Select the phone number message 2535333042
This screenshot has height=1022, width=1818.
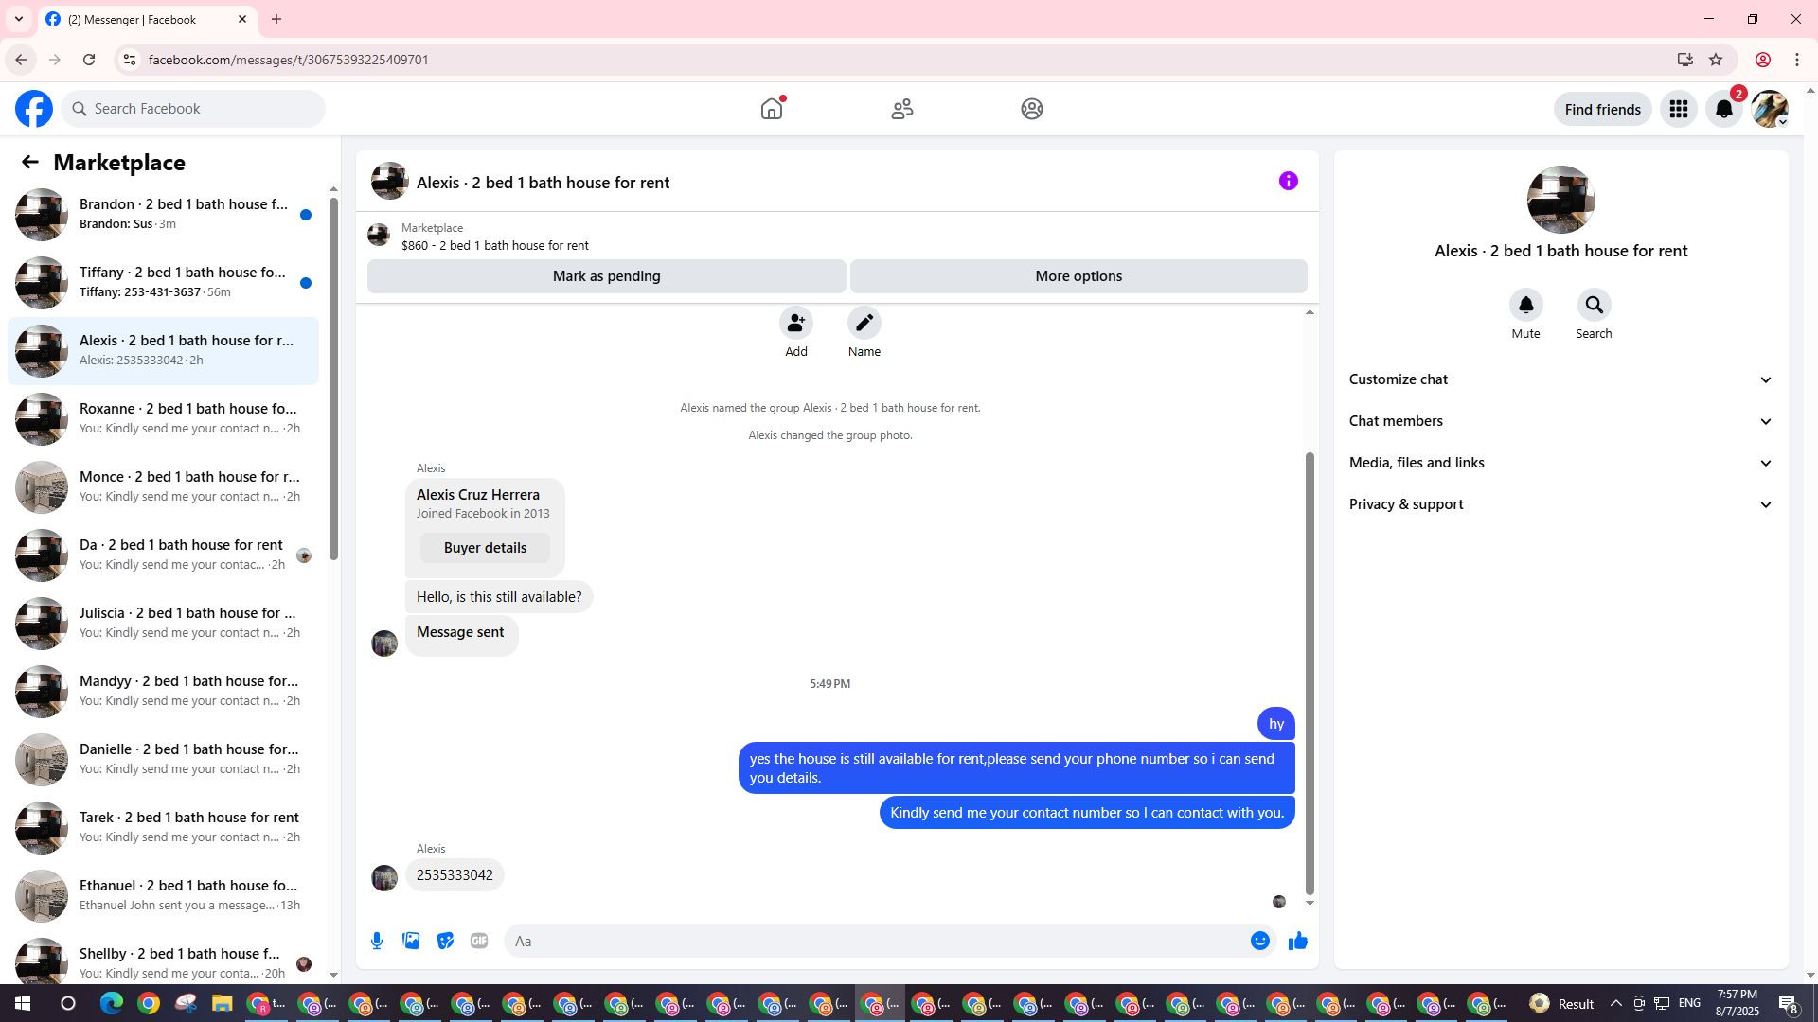pos(454,875)
